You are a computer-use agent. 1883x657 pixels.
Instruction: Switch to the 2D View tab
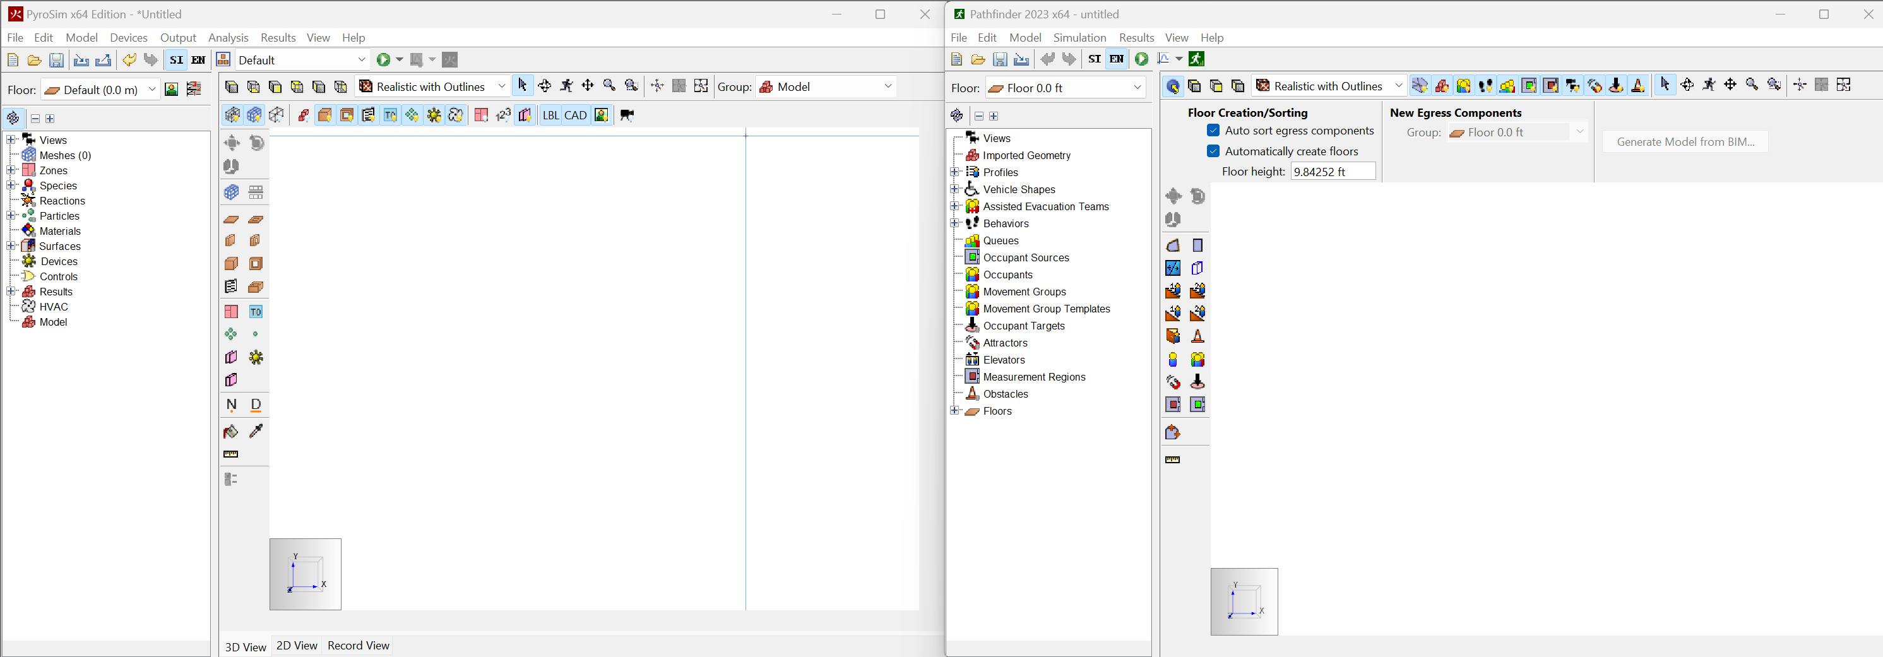[x=296, y=646]
